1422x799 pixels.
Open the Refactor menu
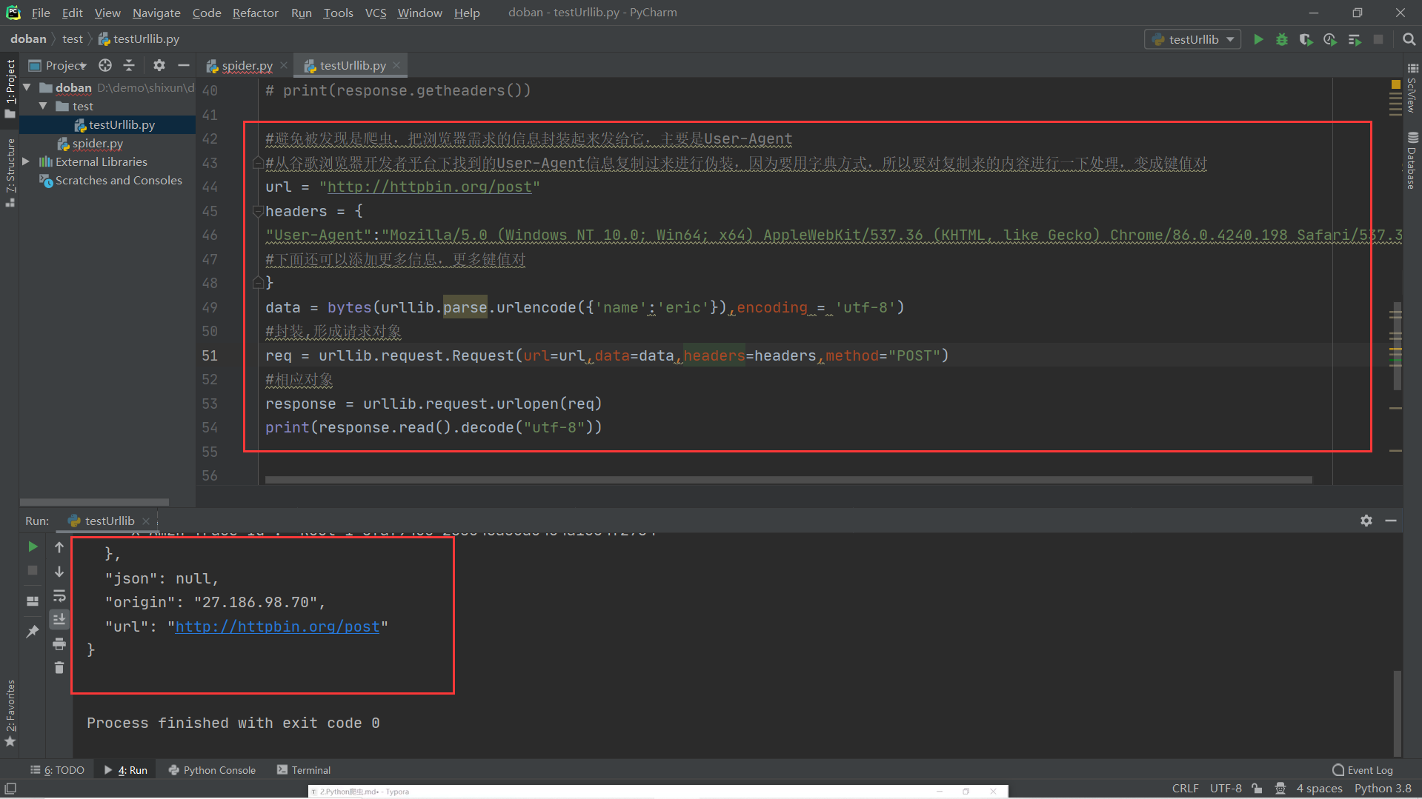(x=255, y=13)
